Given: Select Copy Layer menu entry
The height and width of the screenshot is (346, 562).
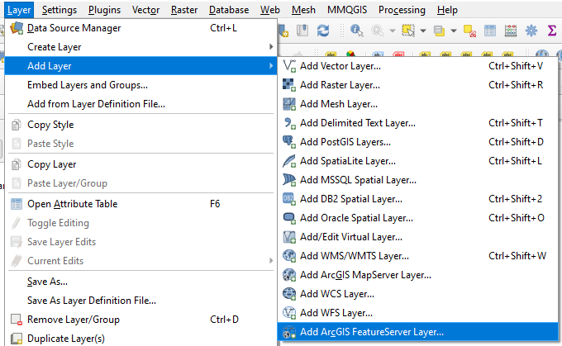Looking at the screenshot, I should (x=140, y=164).
